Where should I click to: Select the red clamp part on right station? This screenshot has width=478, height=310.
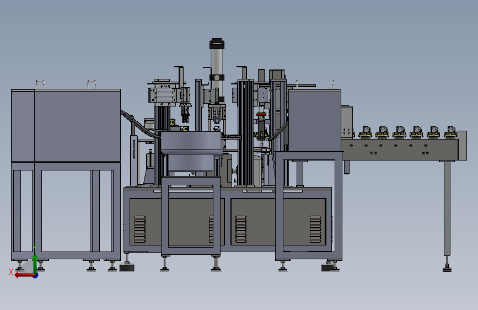(261, 114)
